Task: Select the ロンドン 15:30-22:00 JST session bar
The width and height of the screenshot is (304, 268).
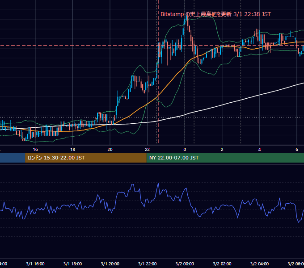Action: tap(86, 158)
